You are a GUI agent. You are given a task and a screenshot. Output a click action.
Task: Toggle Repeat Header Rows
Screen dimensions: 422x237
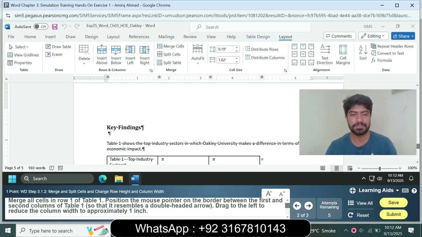(x=392, y=46)
